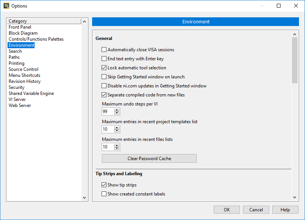305x220 pixels.
Task: Open the Search category
Action: click(15, 51)
